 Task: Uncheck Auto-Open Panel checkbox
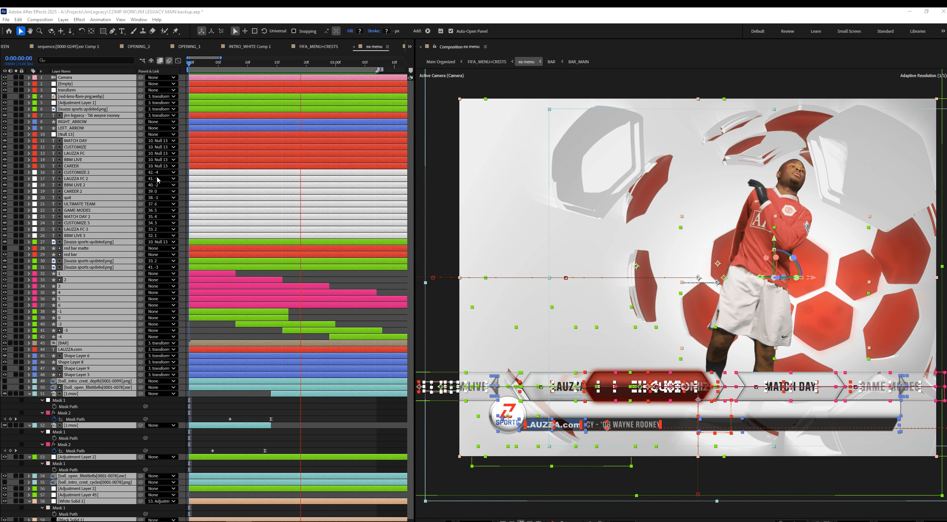coord(451,31)
